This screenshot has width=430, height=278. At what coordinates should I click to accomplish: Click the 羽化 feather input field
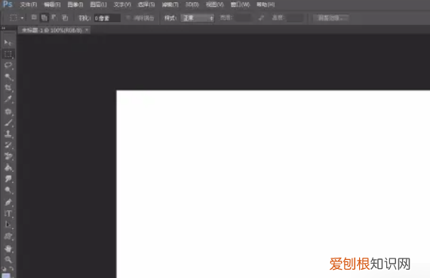(107, 18)
